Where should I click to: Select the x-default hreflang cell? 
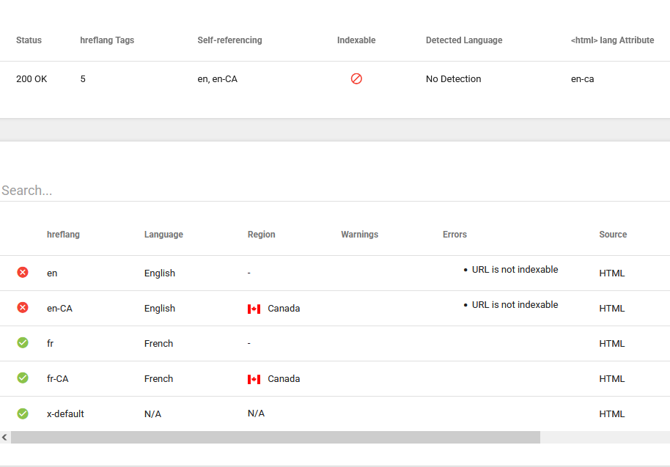pyautogui.click(x=65, y=414)
